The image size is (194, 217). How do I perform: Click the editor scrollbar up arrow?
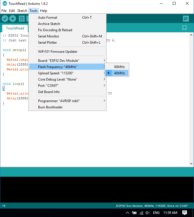[x=191, y=35]
